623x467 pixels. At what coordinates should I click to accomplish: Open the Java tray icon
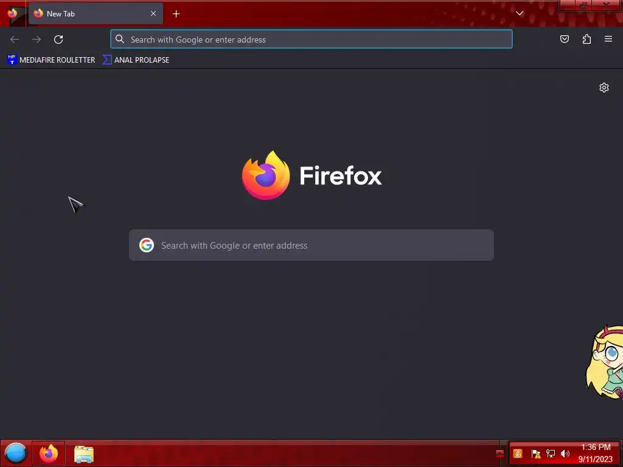(518, 454)
